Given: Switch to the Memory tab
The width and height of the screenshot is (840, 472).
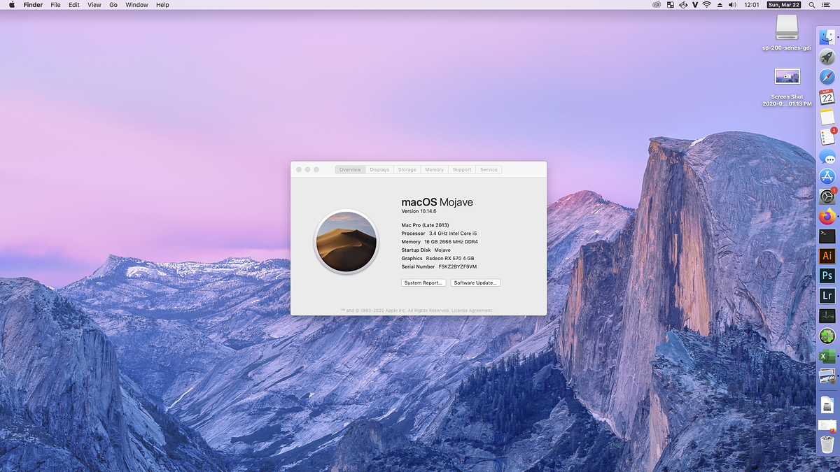Looking at the screenshot, I should click(x=435, y=170).
